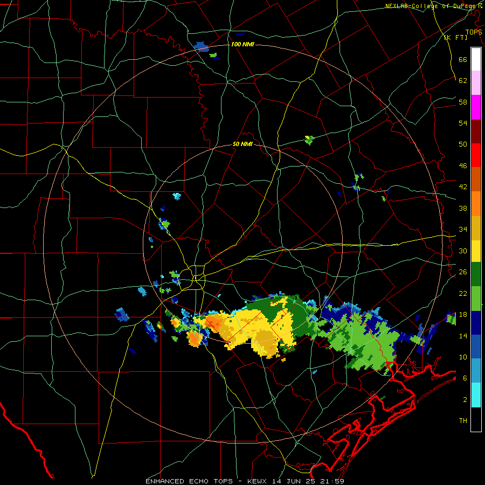The image size is (485, 485).
Task: Click the legend value 54
Action: point(463,123)
